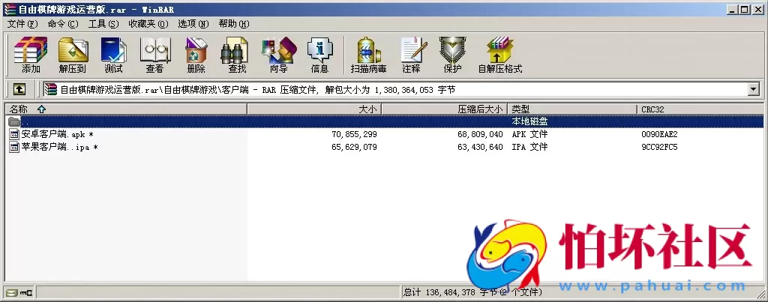Click the 删除 (Delete) toolbar icon

coord(196,55)
